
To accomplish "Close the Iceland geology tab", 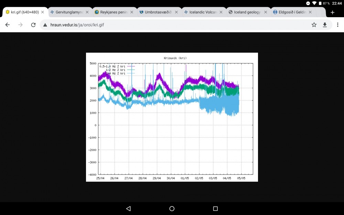I will point(265,11).
